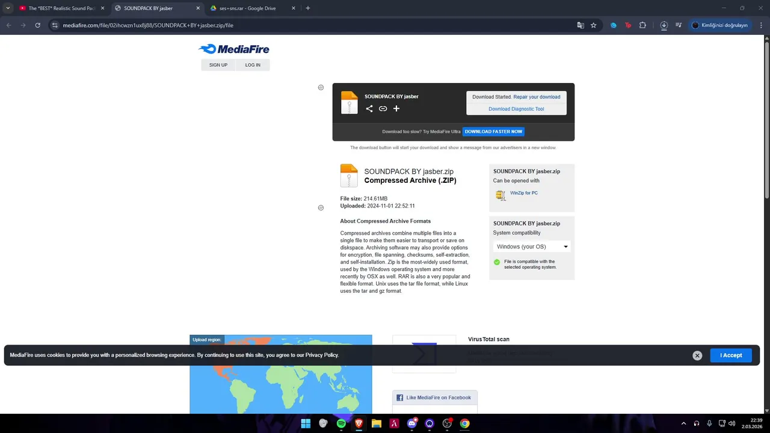770x433 pixels.
Task: Click the Repair your download link
Action: [537, 97]
